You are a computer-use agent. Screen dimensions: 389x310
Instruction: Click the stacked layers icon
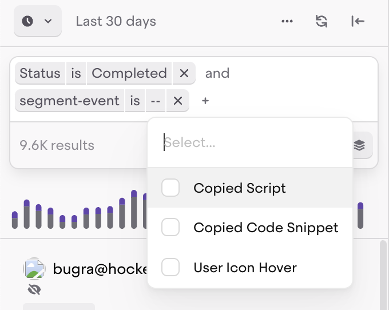pos(359,145)
